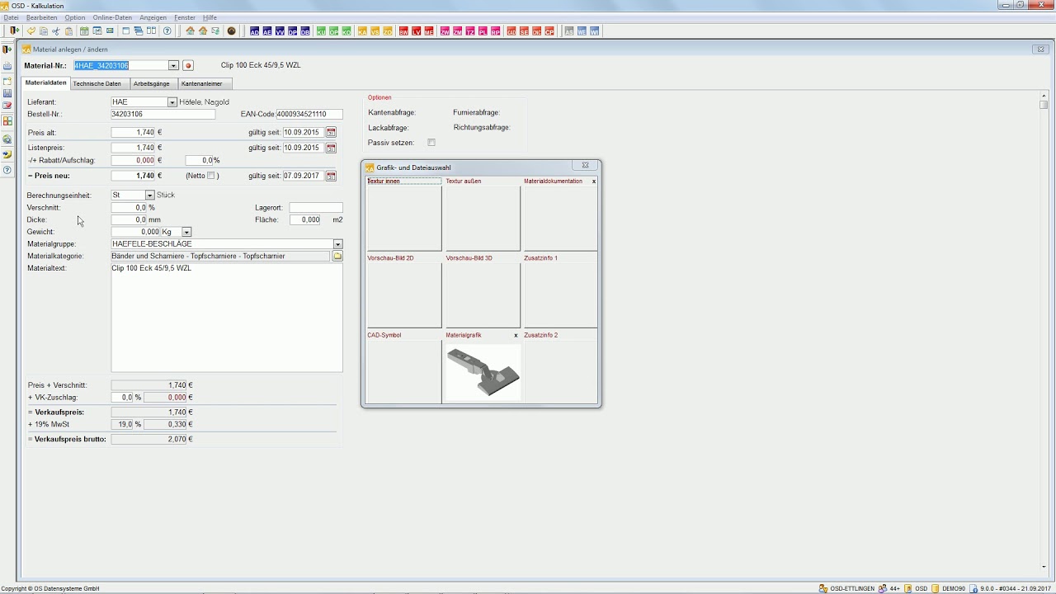
Task: Remove the Materialgrafik image with x
Action: 516,336
